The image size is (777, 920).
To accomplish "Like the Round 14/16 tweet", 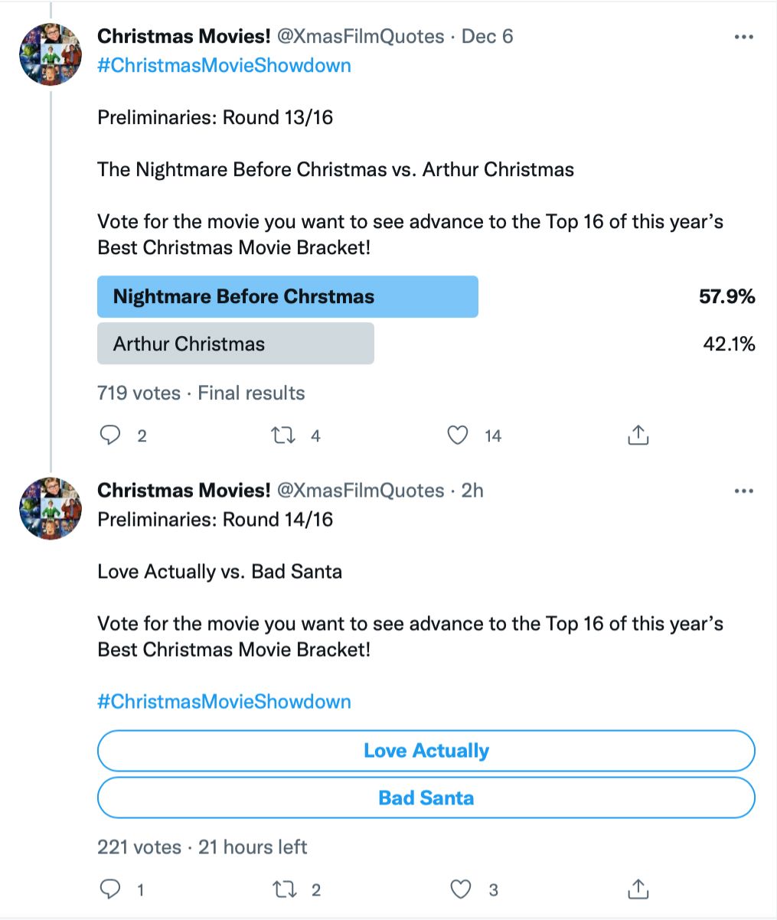I will pyautogui.click(x=460, y=889).
